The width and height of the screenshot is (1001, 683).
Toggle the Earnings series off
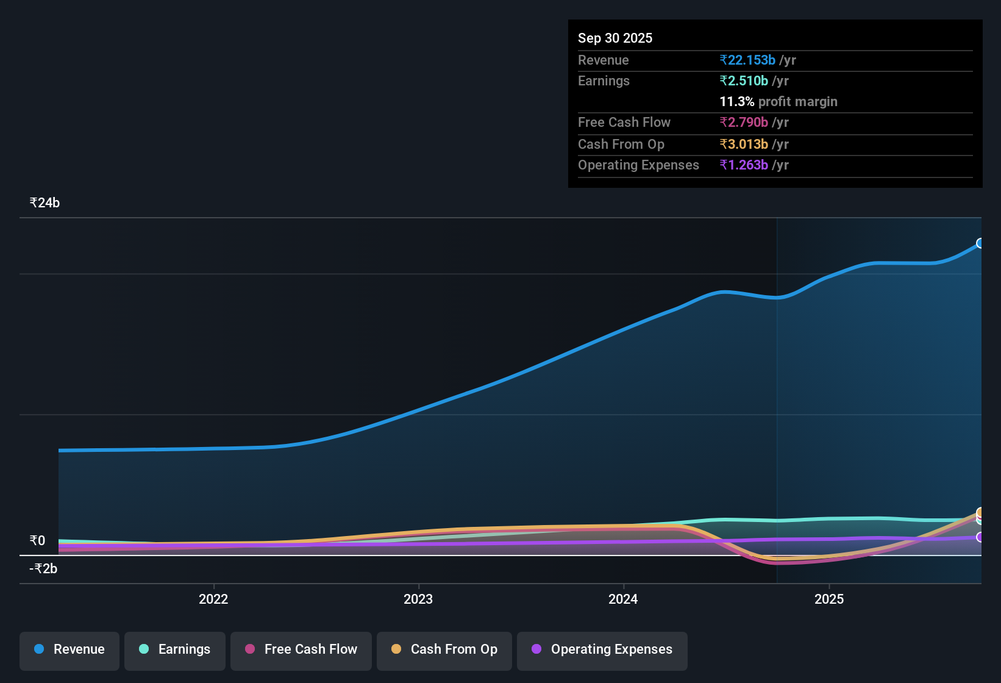(x=174, y=649)
